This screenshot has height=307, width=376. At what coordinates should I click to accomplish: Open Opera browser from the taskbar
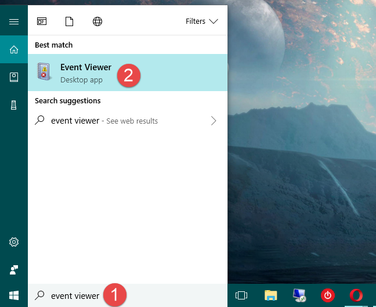pos(356,295)
